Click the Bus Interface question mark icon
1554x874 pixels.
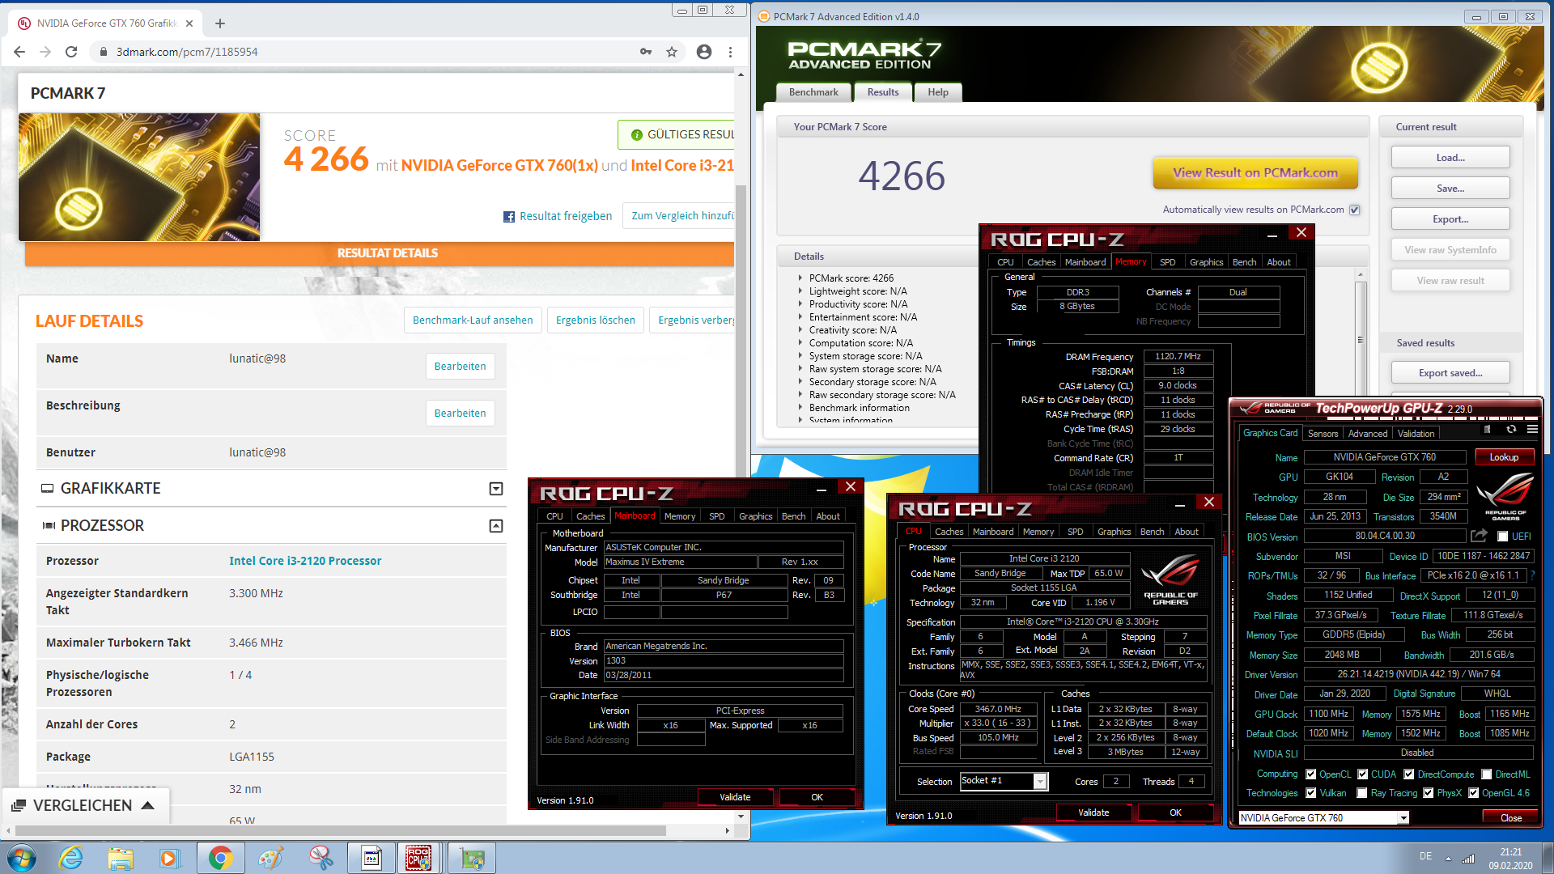pos(1532,575)
